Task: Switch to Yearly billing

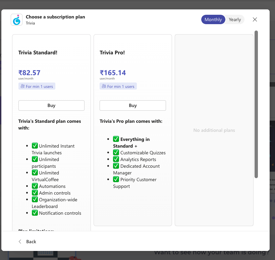Action: [235, 19]
